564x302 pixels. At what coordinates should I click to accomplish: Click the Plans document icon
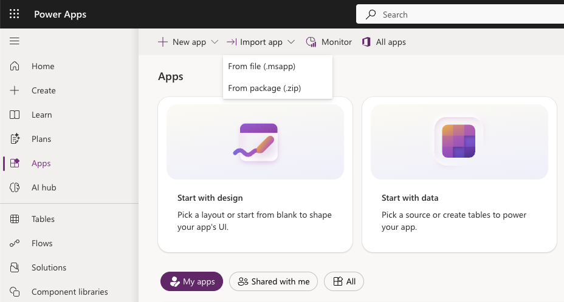[15, 139]
